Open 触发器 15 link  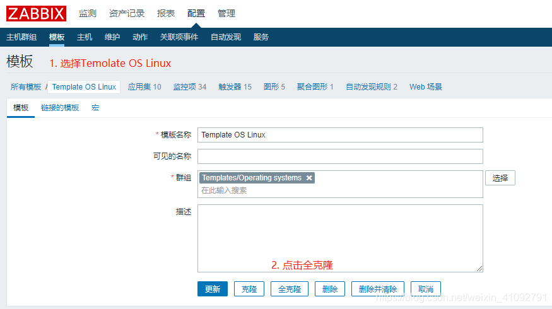pyautogui.click(x=235, y=87)
